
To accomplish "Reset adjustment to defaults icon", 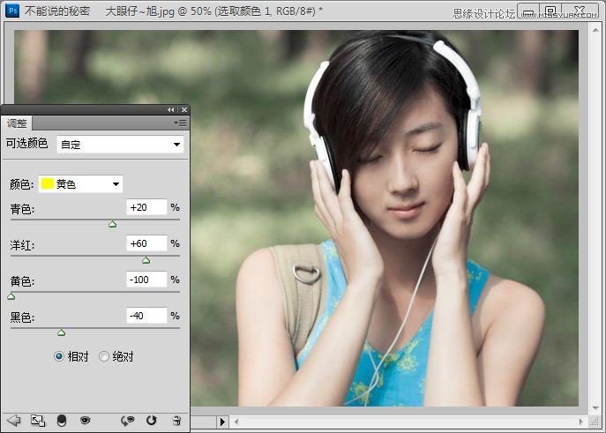I will pos(151,421).
